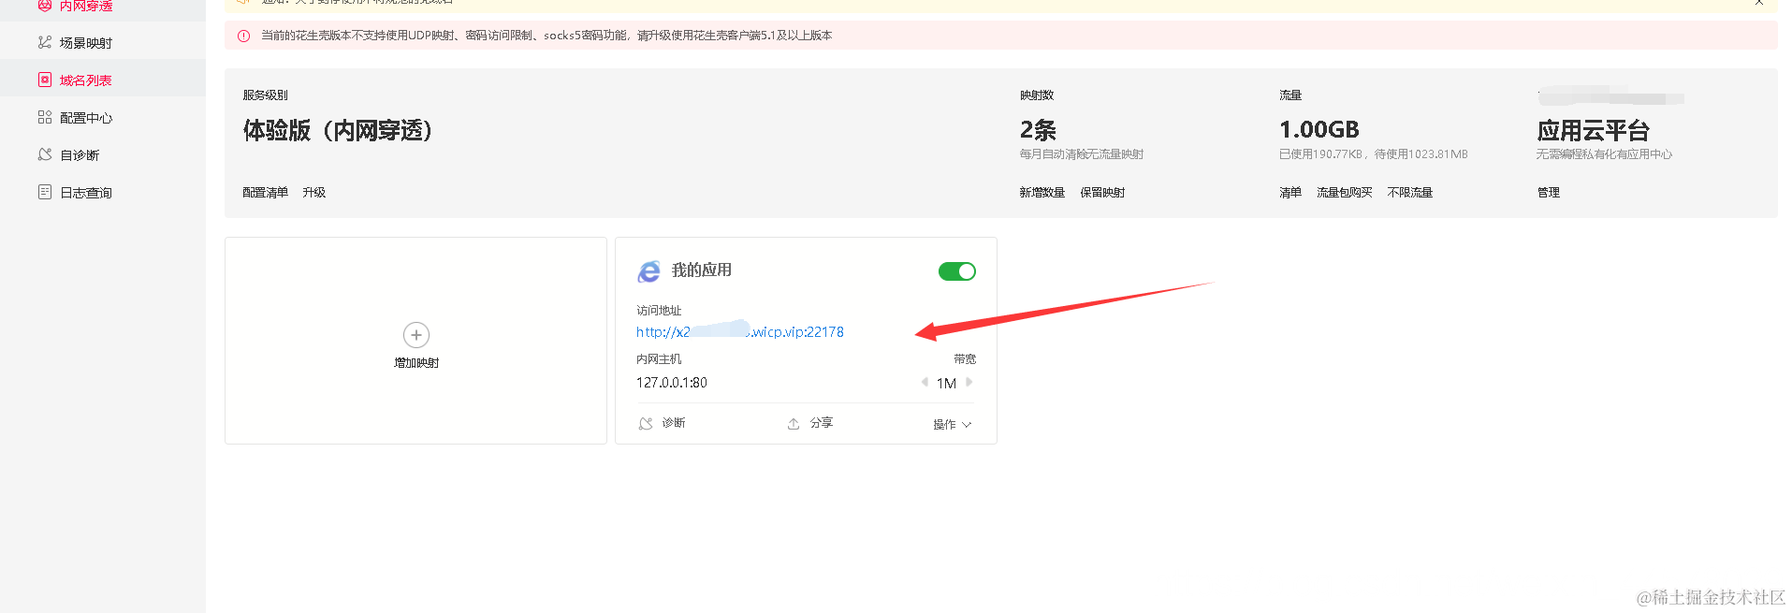Image resolution: width=1792 pixels, height=613 pixels.
Task: Click 分享 on the 我的应用 card
Action: click(x=822, y=423)
